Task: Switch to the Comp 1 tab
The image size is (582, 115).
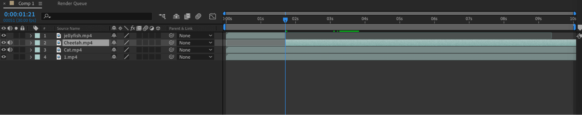Action: click(x=26, y=3)
